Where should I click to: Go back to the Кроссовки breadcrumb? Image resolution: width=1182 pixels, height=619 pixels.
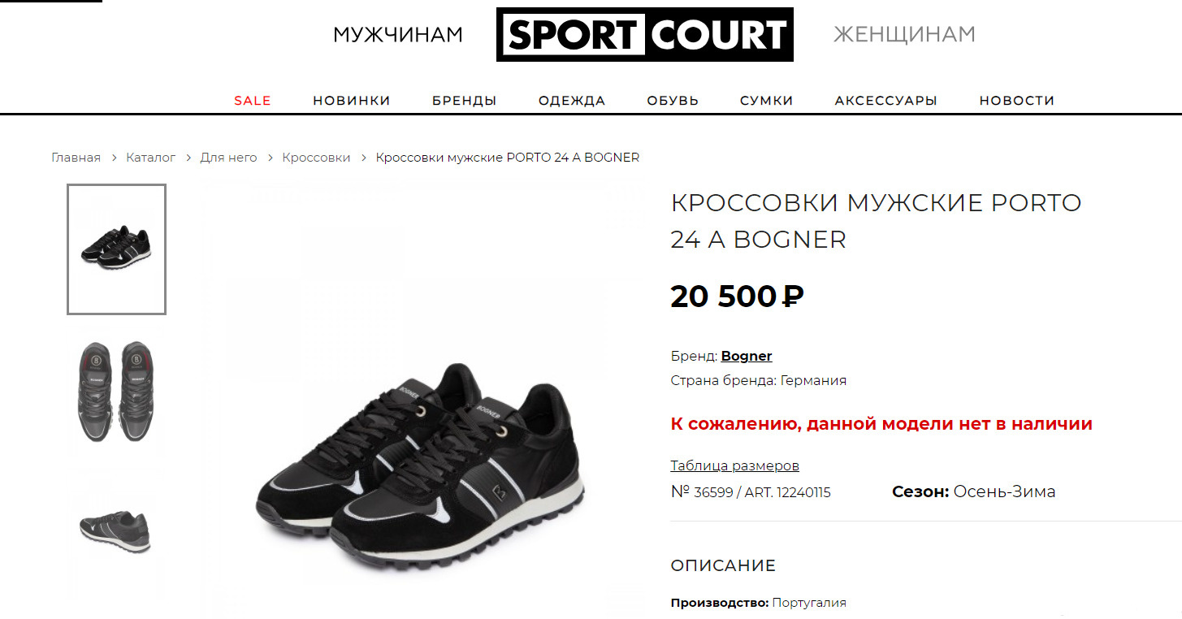click(316, 158)
